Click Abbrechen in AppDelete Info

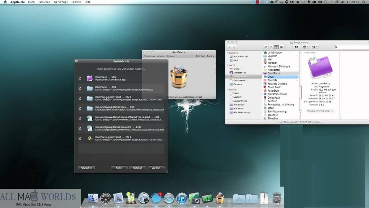coord(86,168)
